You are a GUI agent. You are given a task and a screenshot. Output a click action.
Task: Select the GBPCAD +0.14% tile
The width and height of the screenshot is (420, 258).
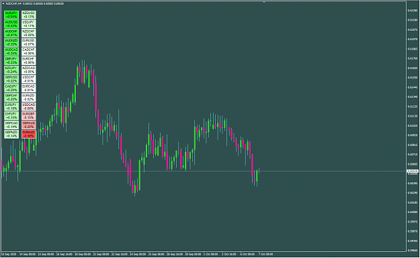pyautogui.click(x=11, y=125)
